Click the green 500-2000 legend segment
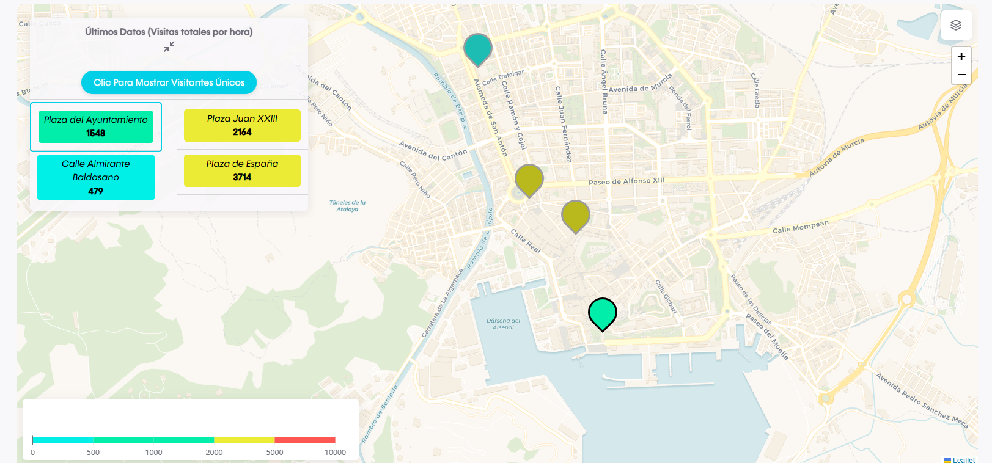The image size is (992, 463). [153, 440]
